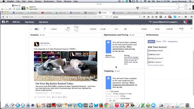Screen dimensions: 194x109
Task: Click the Get Your Big Barker Rushed Today headline
Action: pyautogui.click(x=55, y=84)
